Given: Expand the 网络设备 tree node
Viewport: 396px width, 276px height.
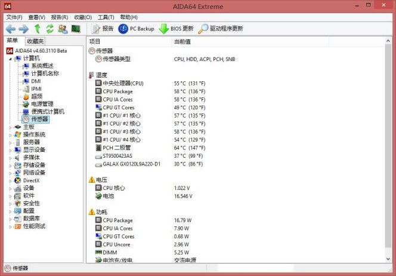Looking at the screenshot, I should pos(10,173).
